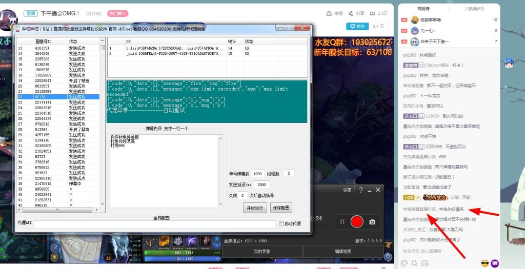Click the 日常 18 medal badge
The width and height of the screenshot is (525, 269).
coord(412,198)
